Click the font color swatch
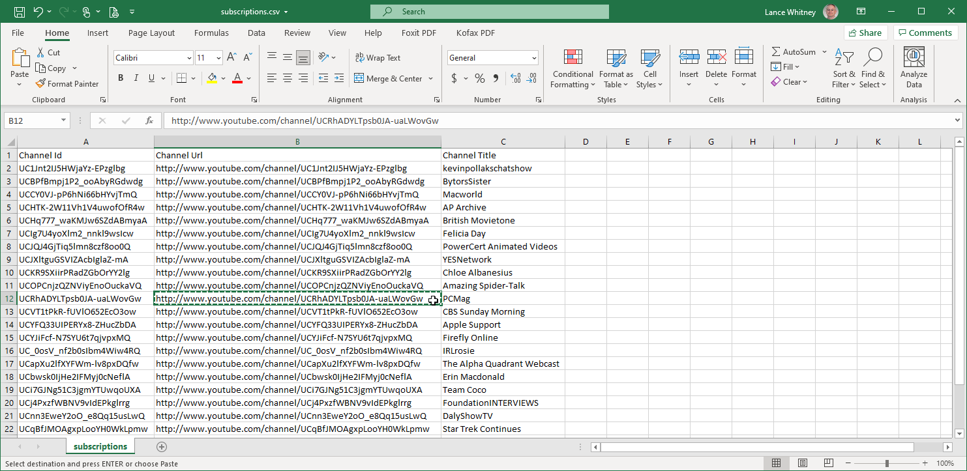967x471 pixels. [x=237, y=79]
